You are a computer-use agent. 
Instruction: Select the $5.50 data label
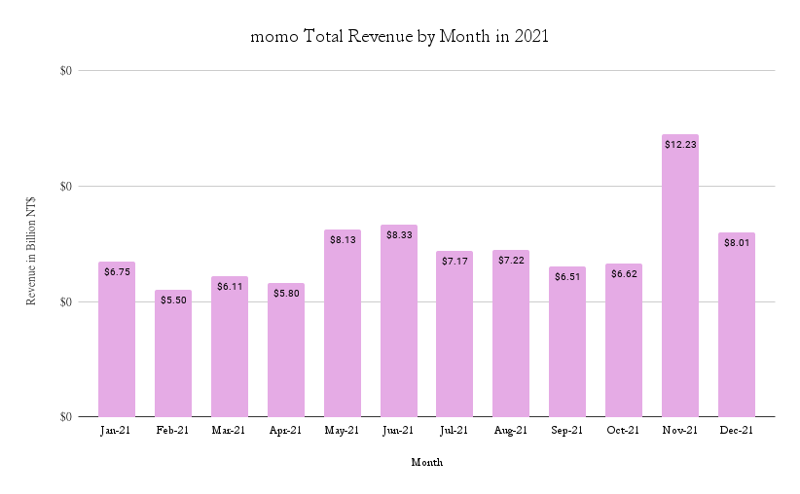pyautogui.click(x=173, y=300)
